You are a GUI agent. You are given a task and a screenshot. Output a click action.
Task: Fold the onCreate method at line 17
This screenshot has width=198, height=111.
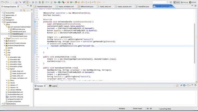(x=39, y=19)
